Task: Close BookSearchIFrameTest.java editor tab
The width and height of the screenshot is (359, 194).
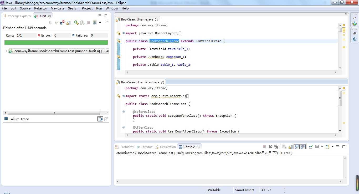Action: tap(162, 82)
